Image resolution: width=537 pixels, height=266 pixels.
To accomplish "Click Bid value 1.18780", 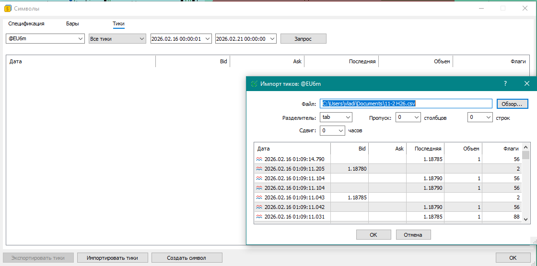I will 357,169.
